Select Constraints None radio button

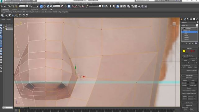pyautogui.click(x=183, y=109)
